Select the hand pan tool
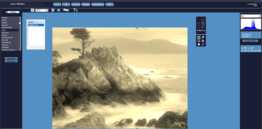The width and height of the screenshot is (262, 129). coord(199,44)
